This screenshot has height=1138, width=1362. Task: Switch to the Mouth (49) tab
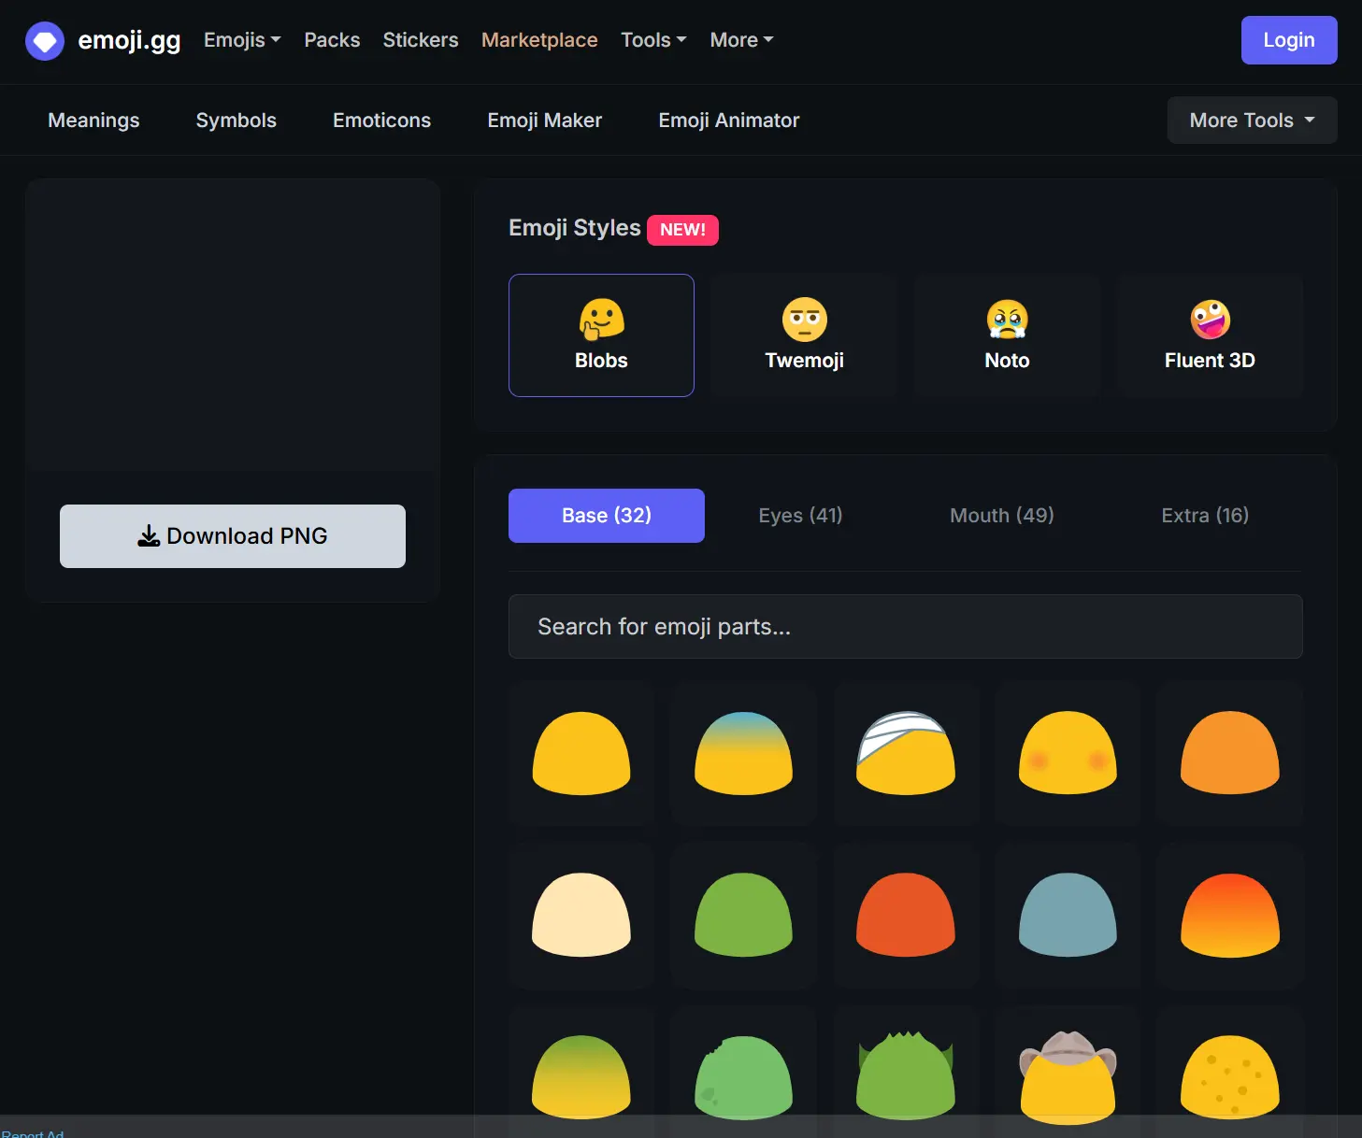click(1001, 516)
